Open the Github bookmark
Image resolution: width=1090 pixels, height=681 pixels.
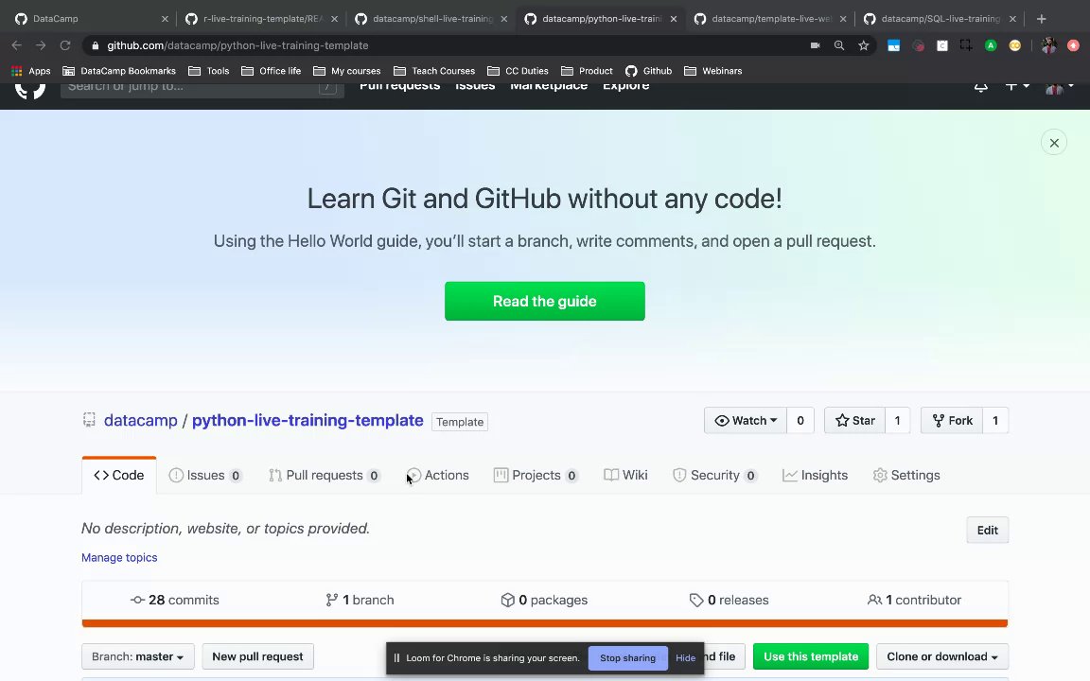click(648, 71)
